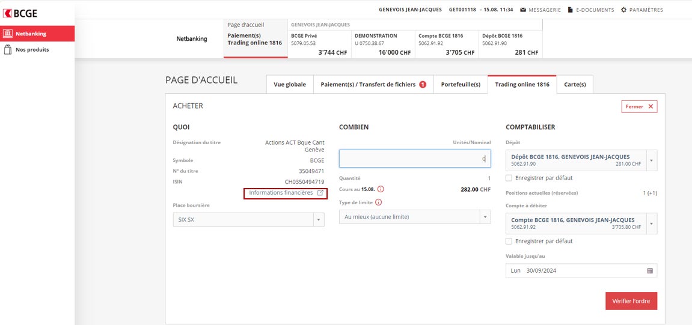
Task: Select DEMONSTRATION account tile
Action: click(x=383, y=44)
